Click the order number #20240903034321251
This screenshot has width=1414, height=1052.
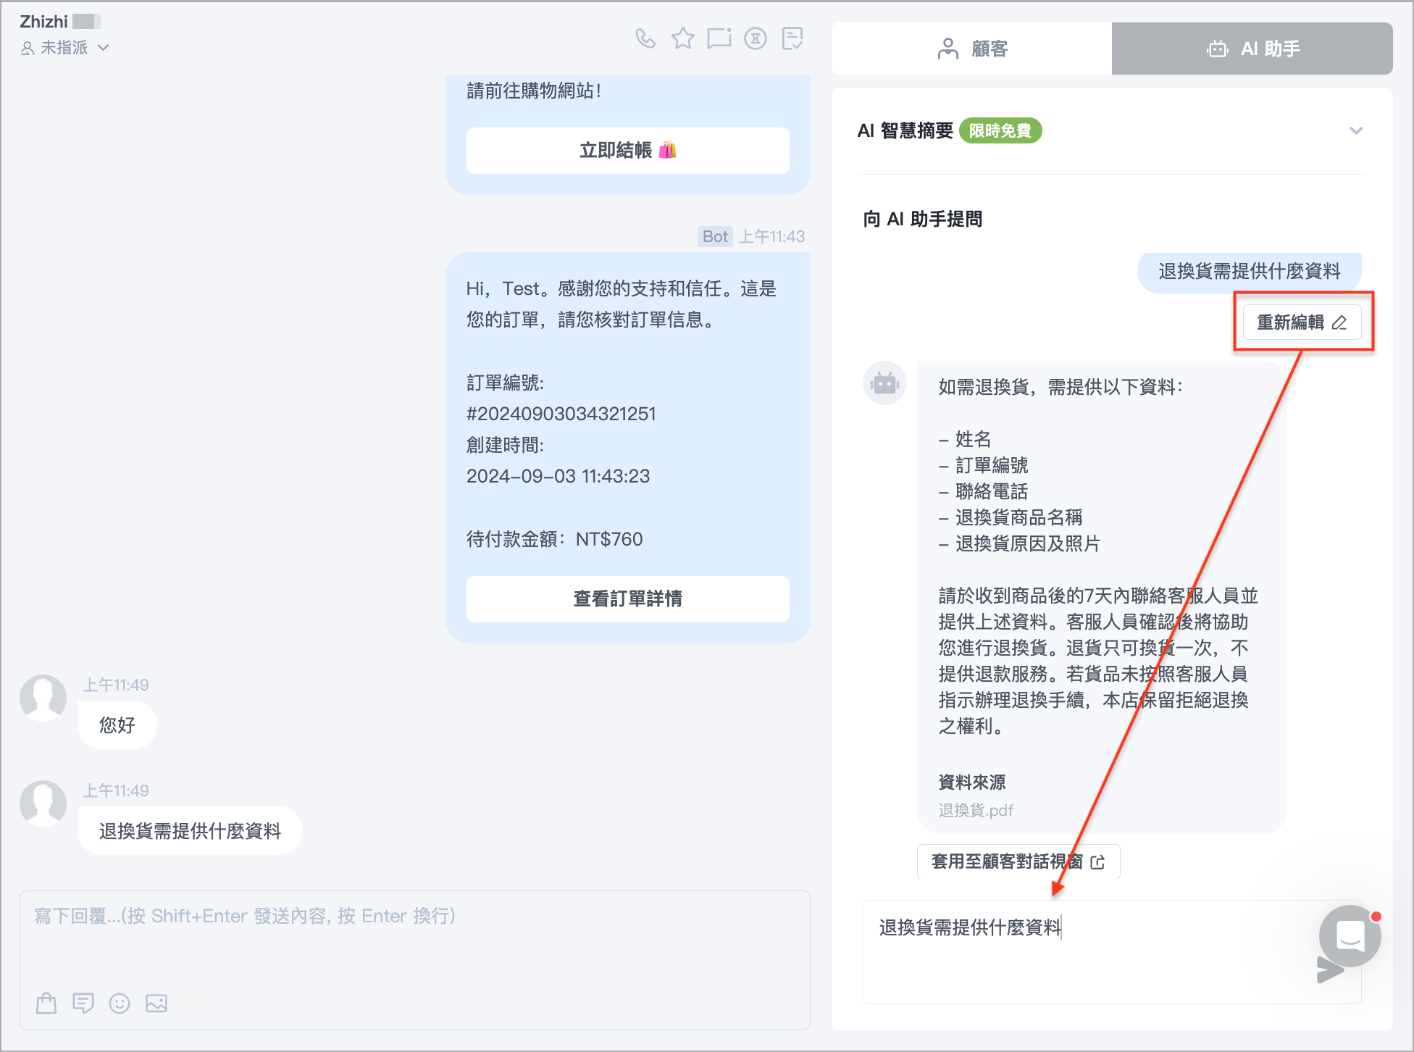click(x=561, y=414)
